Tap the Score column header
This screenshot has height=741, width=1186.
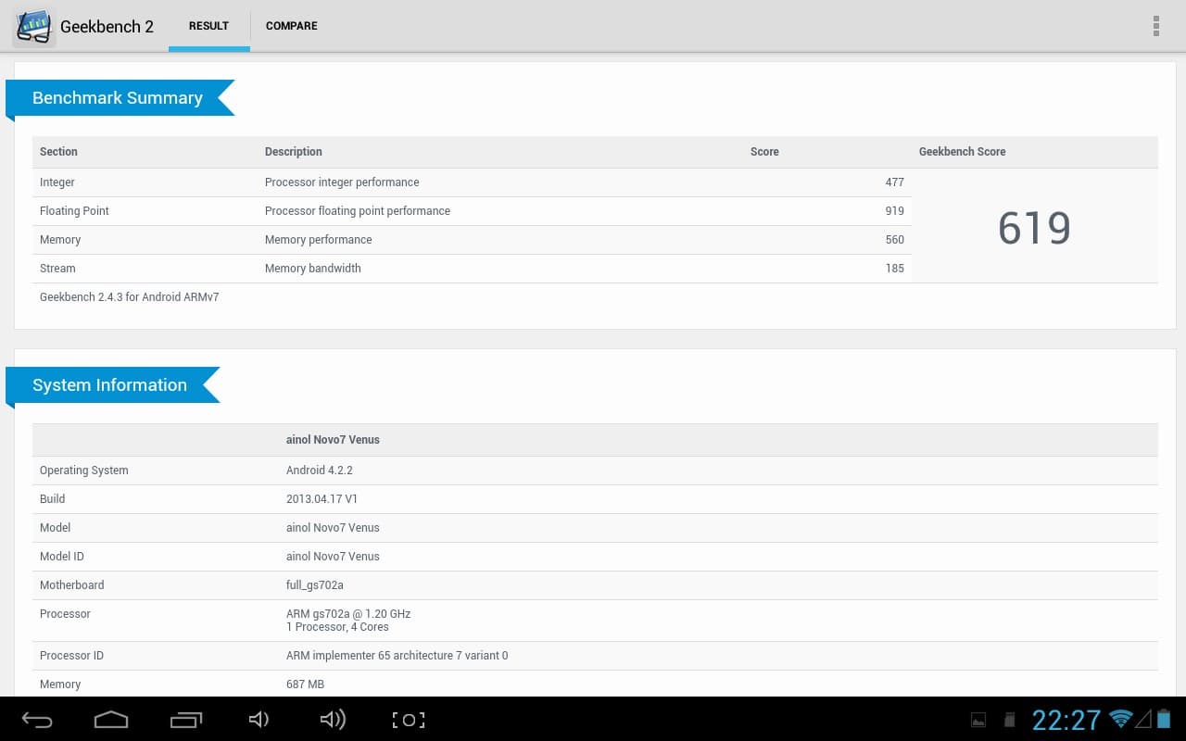click(x=764, y=152)
